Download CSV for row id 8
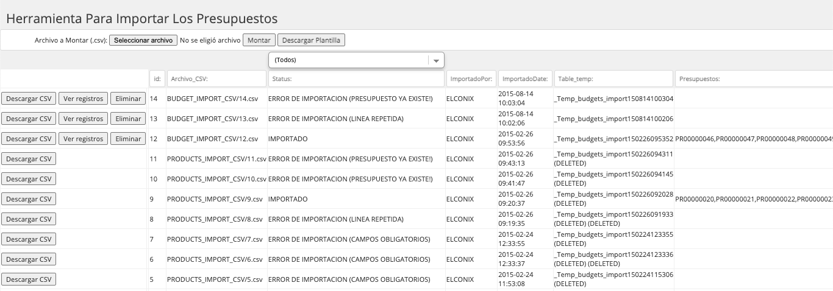The image size is (833, 291). pyautogui.click(x=29, y=219)
